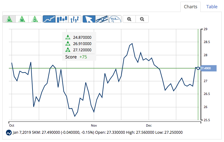The height and width of the screenshot is (142, 224).
Task: Select the line chart type
Action: [x=49, y=19]
